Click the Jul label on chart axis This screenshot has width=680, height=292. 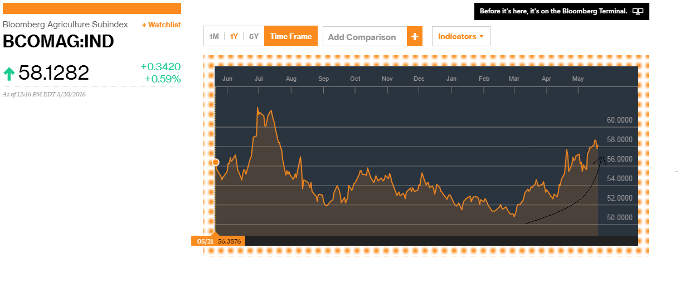[259, 79]
